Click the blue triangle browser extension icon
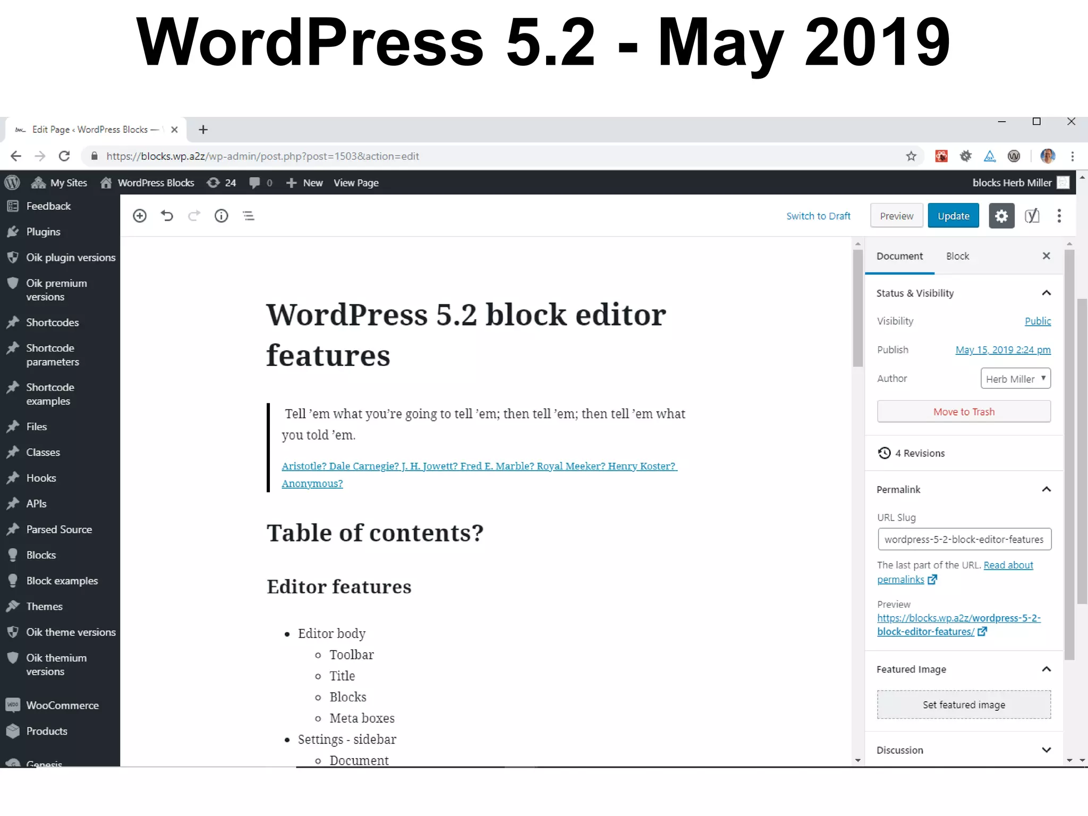 pyautogui.click(x=990, y=156)
